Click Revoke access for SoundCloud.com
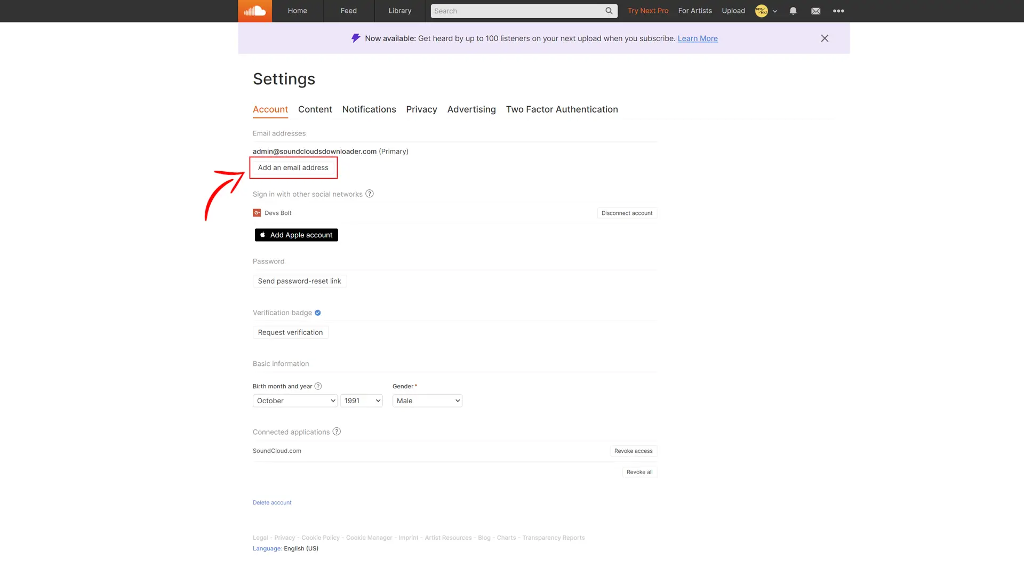 point(633,451)
